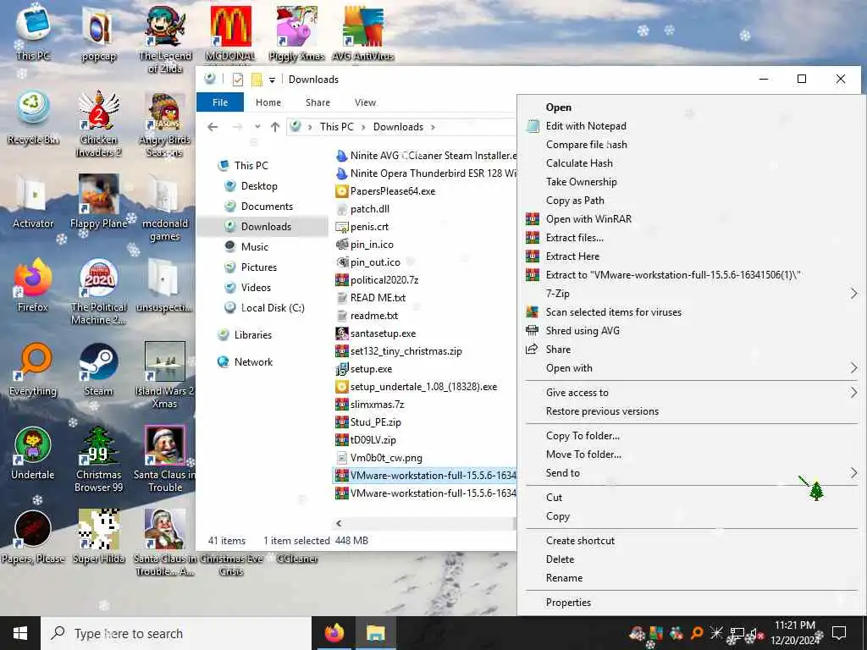The height and width of the screenshot is (650, 867).
Task: Click the taskbar search box
Action: tap(176, 633)
